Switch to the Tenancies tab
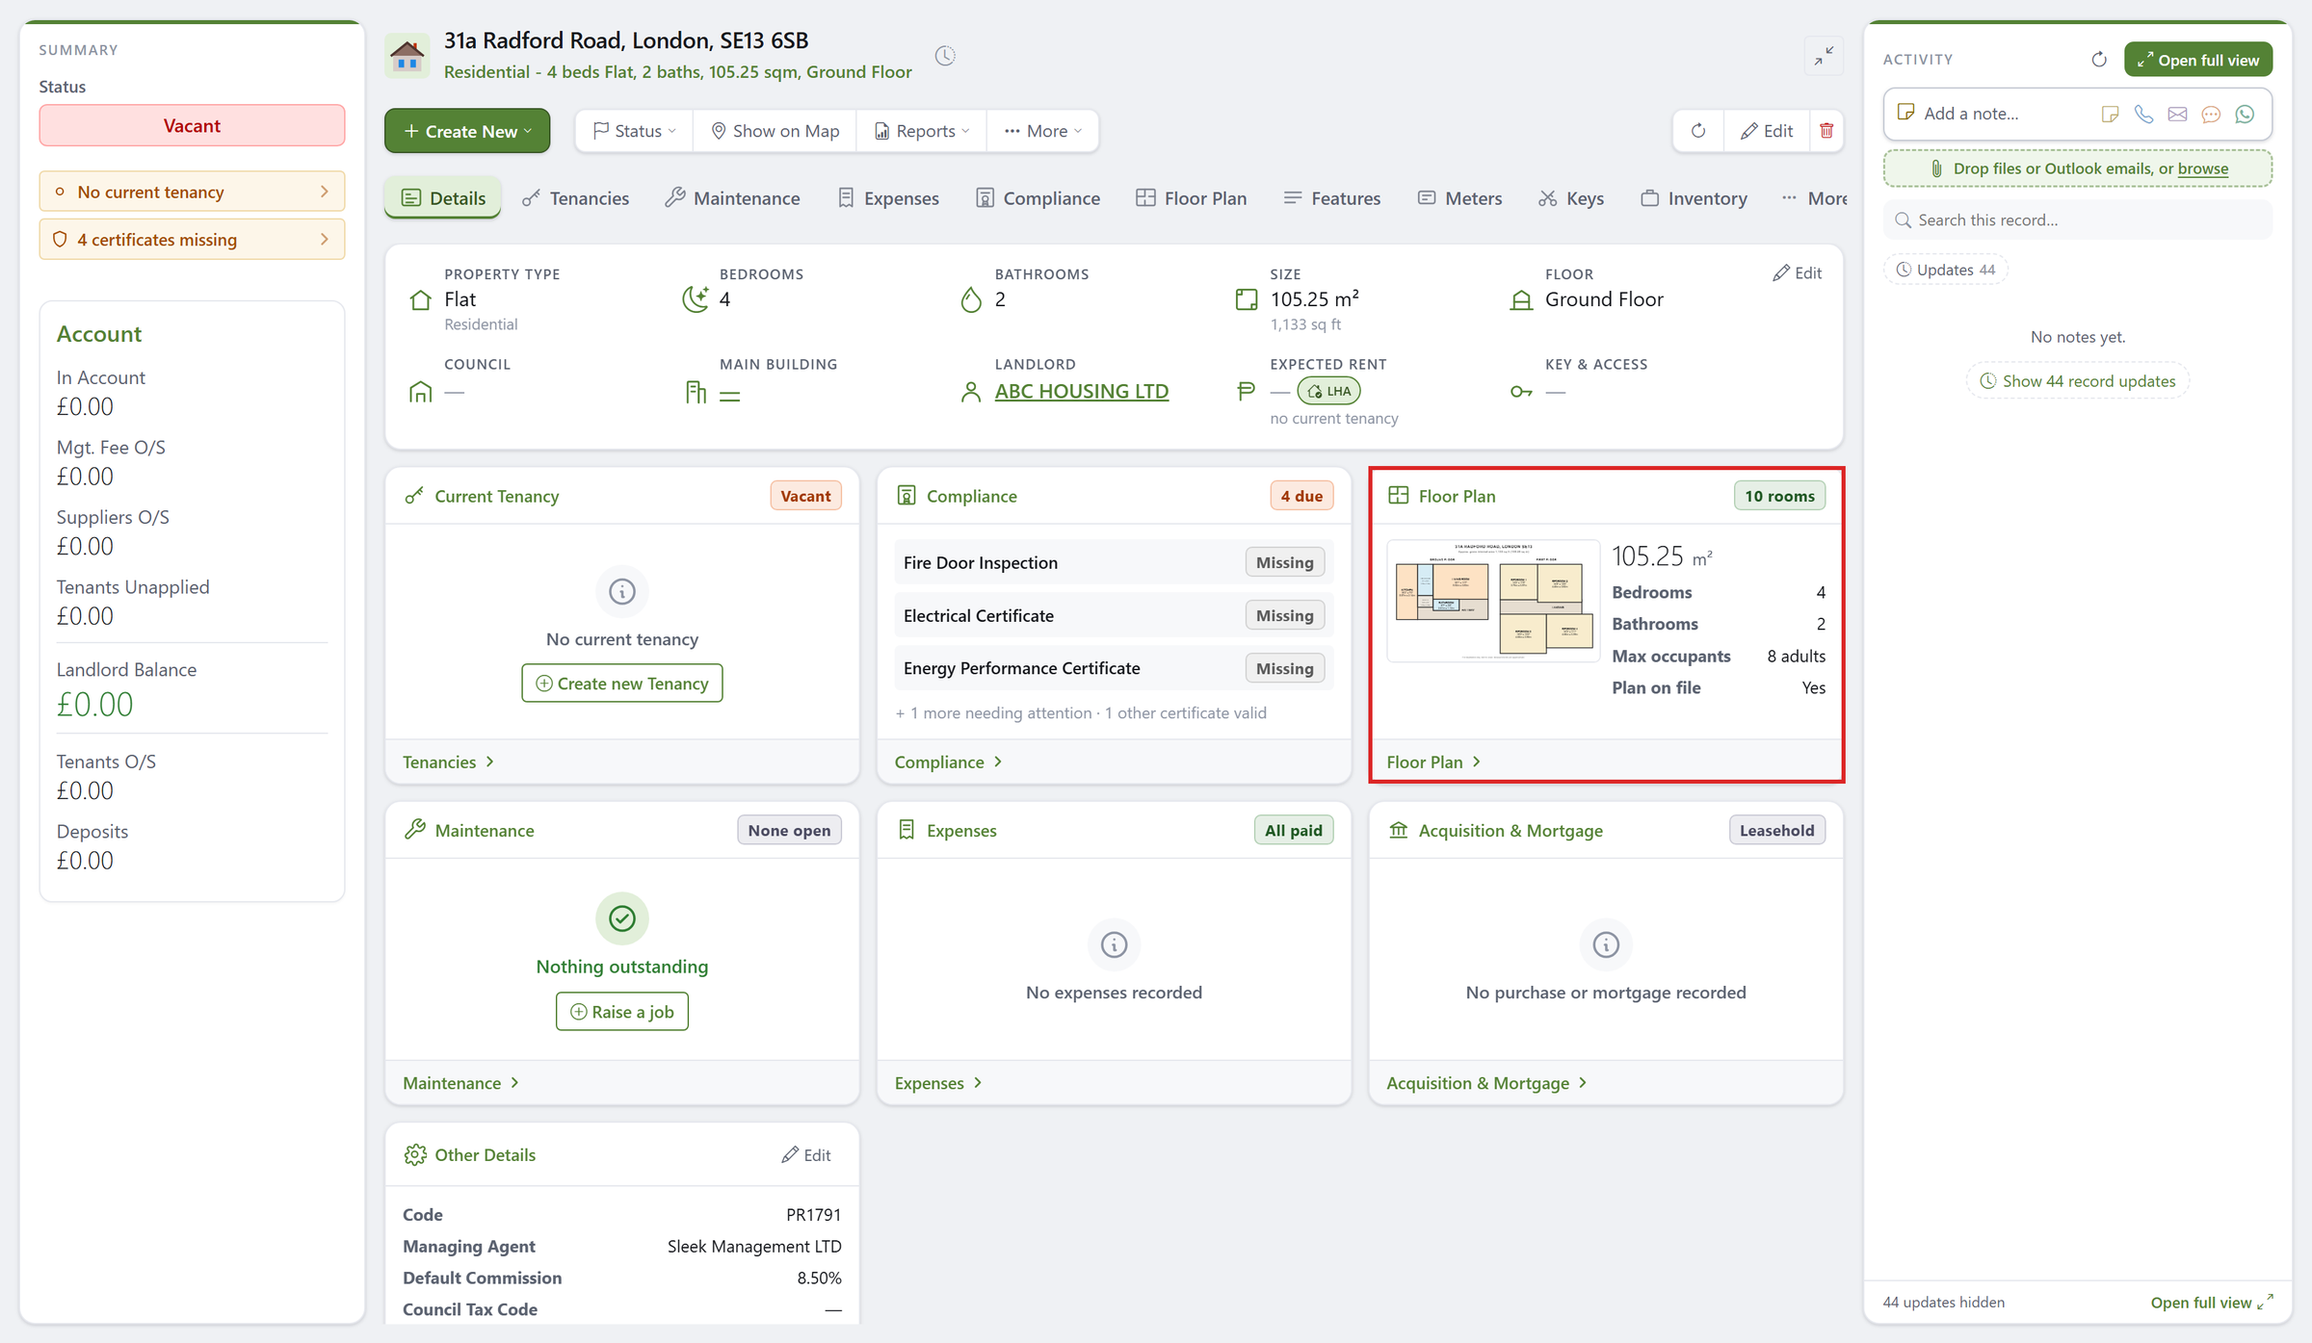Viewport: 2312px width, 1343px height. 576,198
